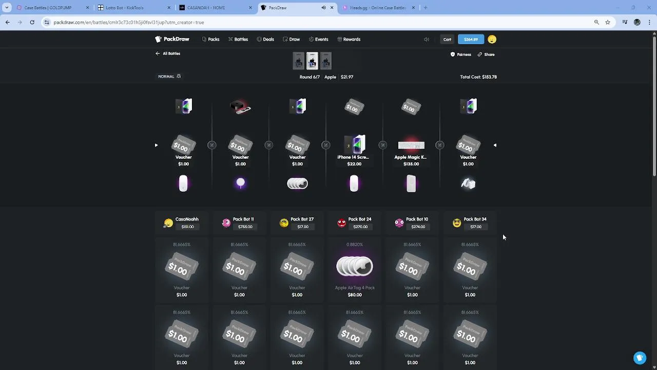Click the '0.8820%' odds text
Image resolution: width=657 pixels, height=370 pixels.
tap(355, 245)
